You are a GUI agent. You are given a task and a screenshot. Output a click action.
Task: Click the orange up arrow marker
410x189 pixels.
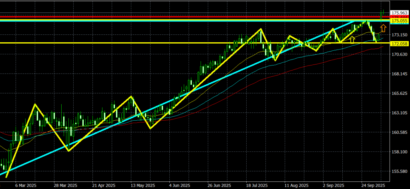tap(383, 28)
